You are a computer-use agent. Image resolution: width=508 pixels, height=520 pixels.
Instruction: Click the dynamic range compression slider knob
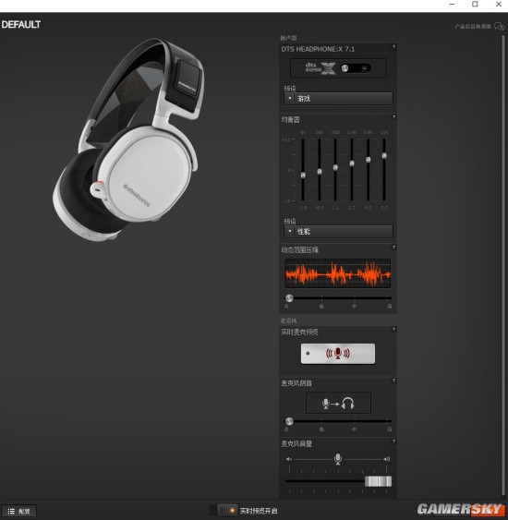point(289,297)
